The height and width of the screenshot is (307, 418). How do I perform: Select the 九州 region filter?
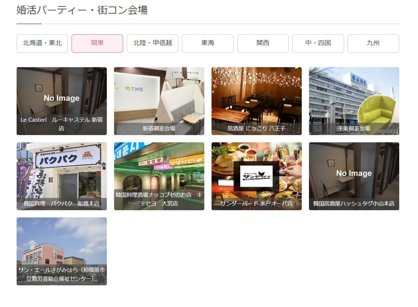pyautogui.click(x=373, y=43)
